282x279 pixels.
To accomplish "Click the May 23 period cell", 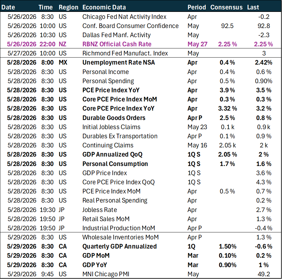I will pyautogui.click(x=197, y=127).
